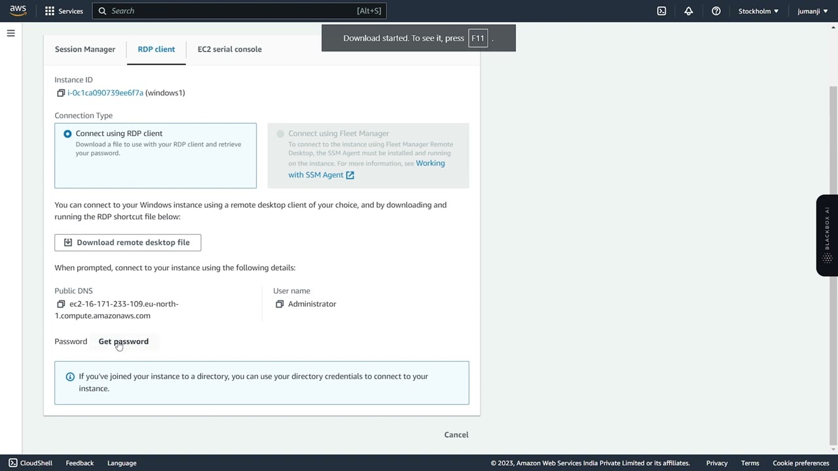This screenshot has height=471, width=838.
Task: Open the instance i-0c1ca090739ee6f7a link
Action: pyautogui.click(x=105, y=93)
